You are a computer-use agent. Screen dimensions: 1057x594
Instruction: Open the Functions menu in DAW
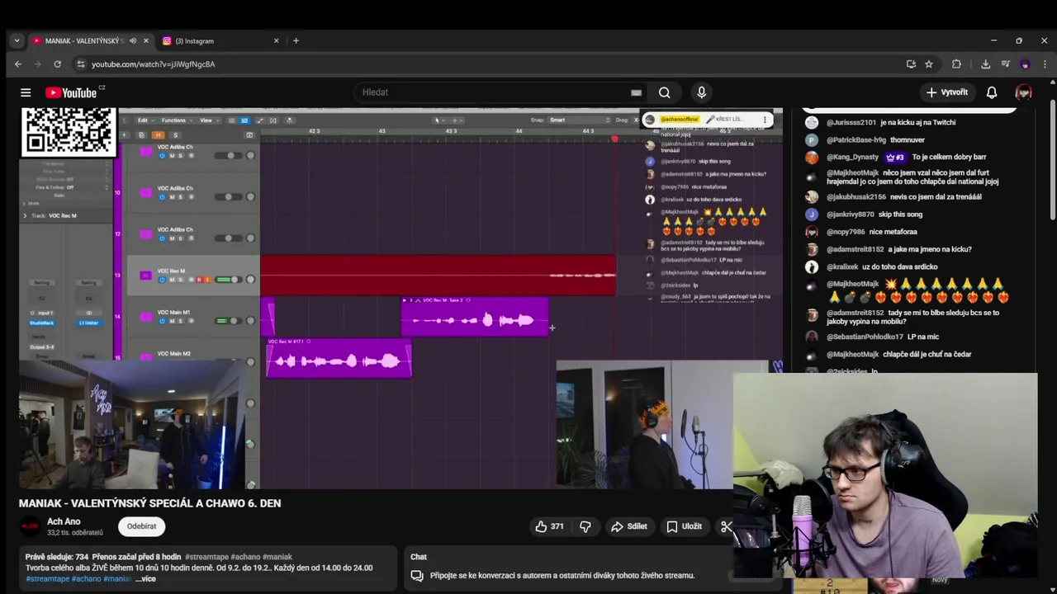coord(176,120)
